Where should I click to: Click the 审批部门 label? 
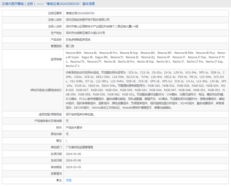coord(56,147)
